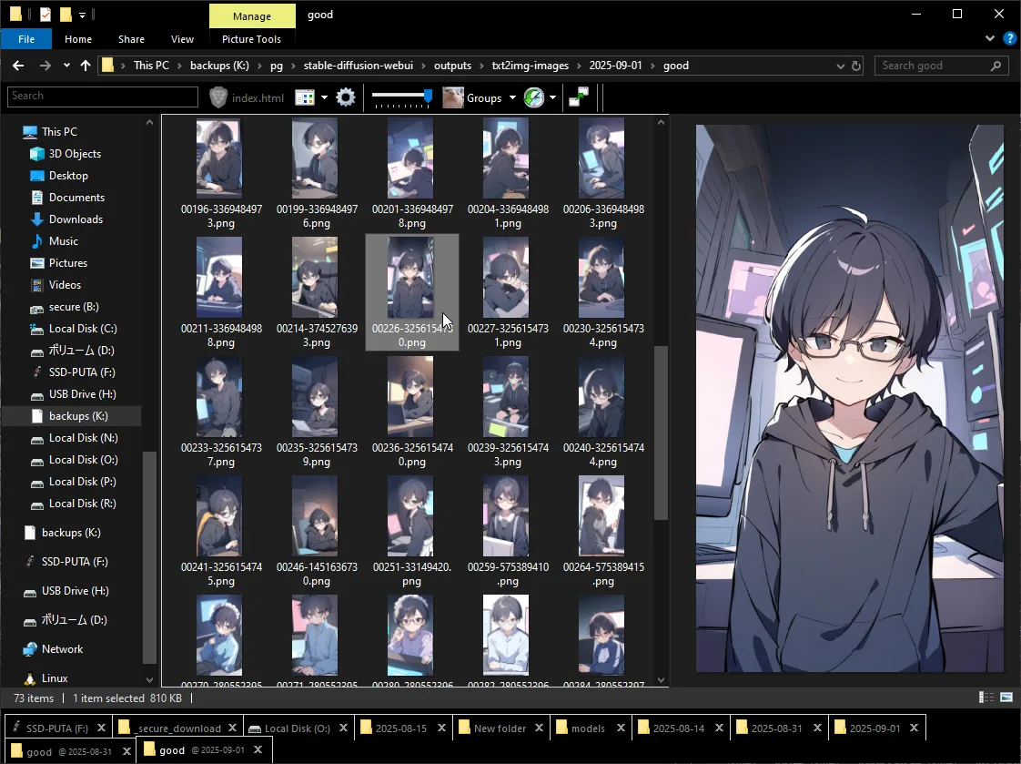Image resolution: width=1021 pixels, height=764 pixels.
Task: Refresh the current folder view
Action: 855,66
